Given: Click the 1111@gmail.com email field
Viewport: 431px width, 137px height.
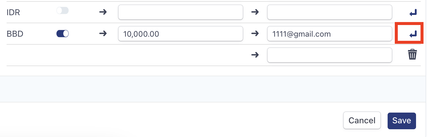Looking at the screenshot, I should (x=330, y=34).
